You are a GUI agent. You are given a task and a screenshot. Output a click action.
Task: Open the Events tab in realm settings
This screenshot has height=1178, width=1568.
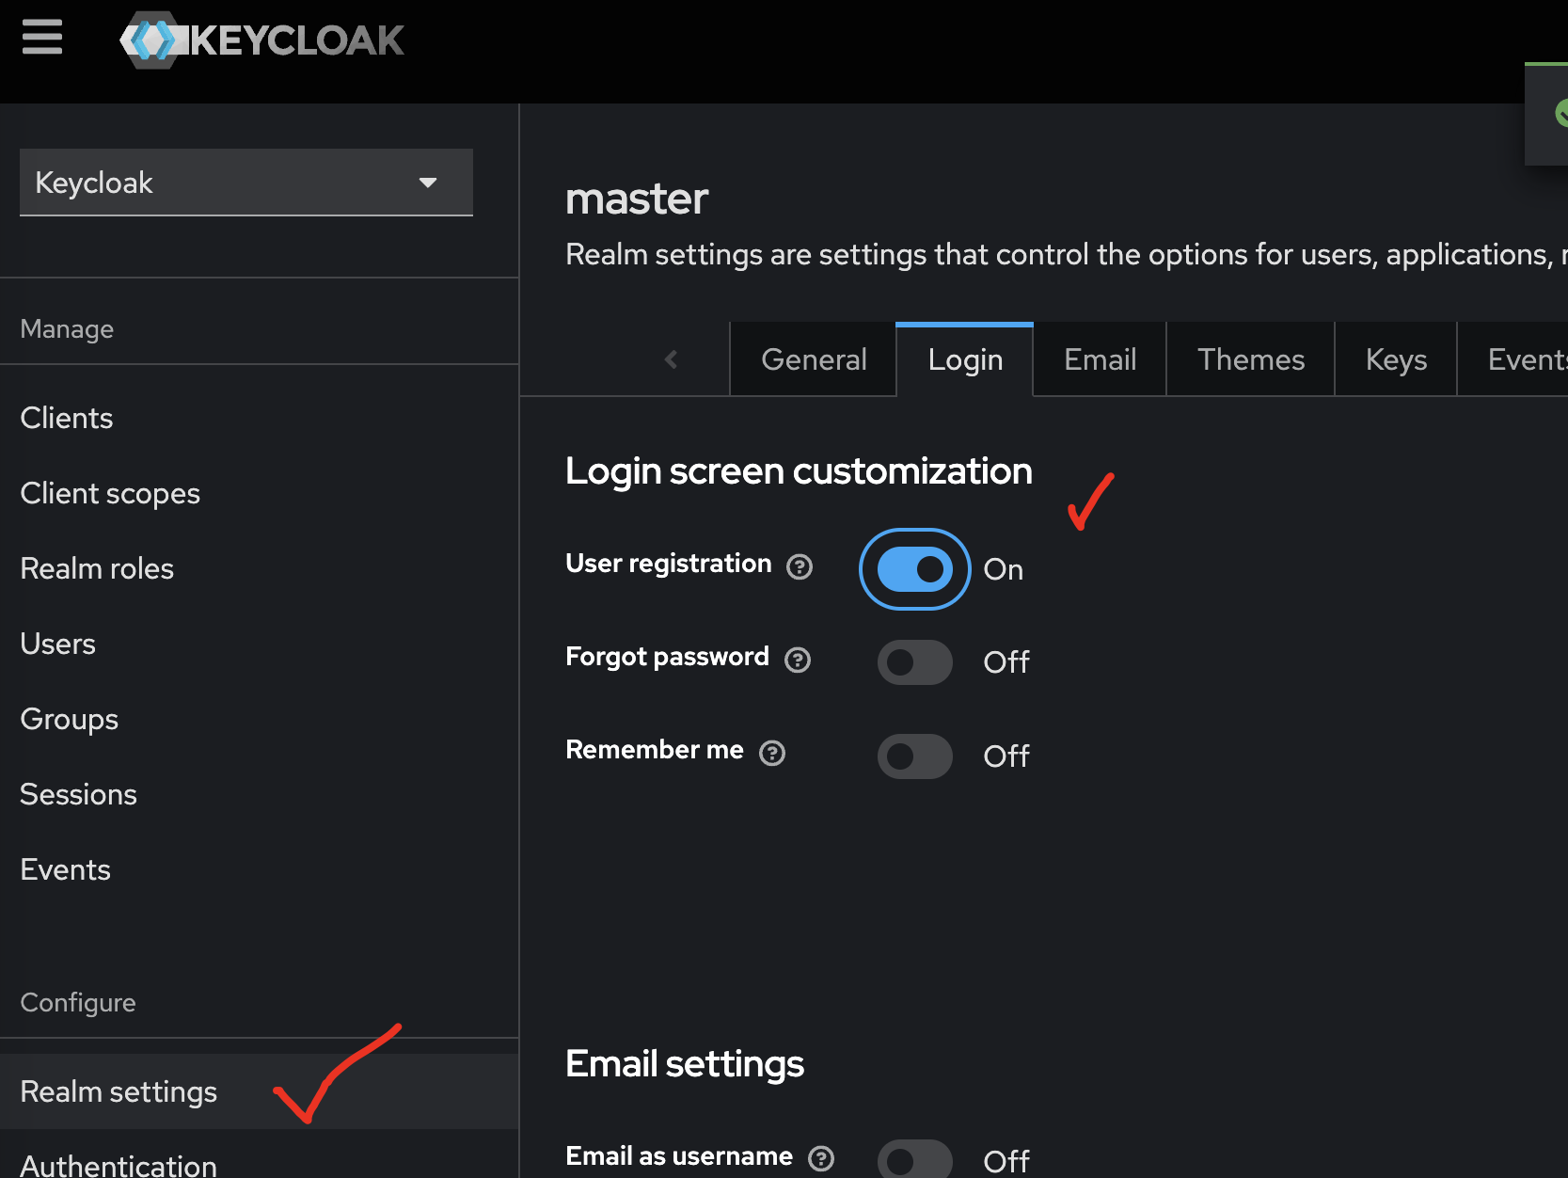click(1514, 359)
